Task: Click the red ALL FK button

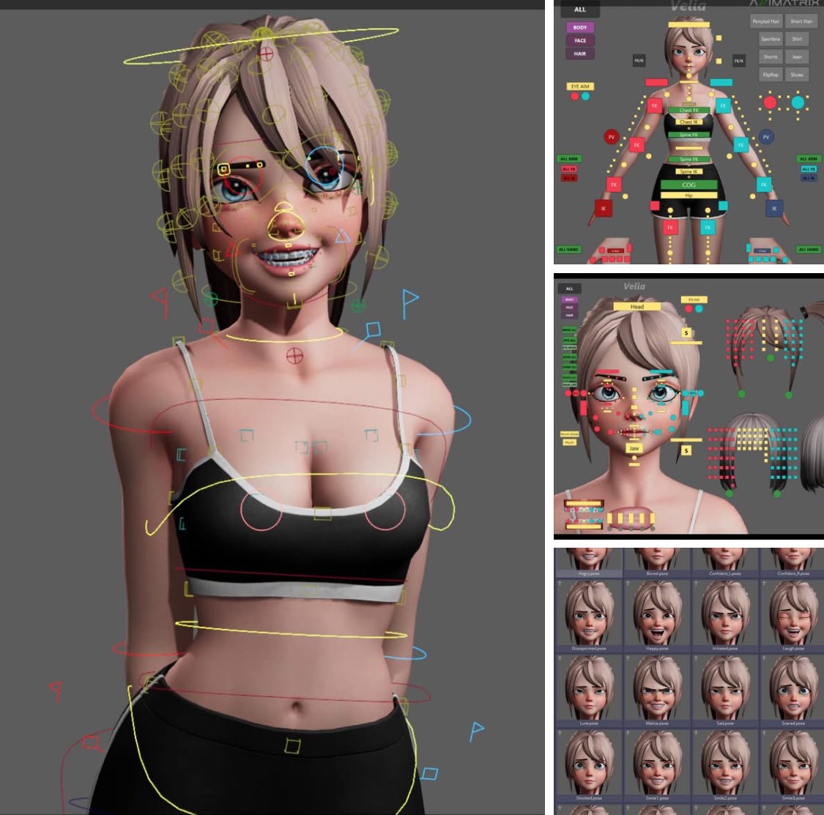Action: 568,169
